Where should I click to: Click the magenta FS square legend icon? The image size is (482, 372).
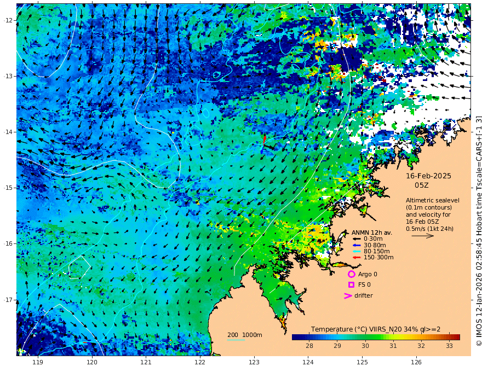351,284
